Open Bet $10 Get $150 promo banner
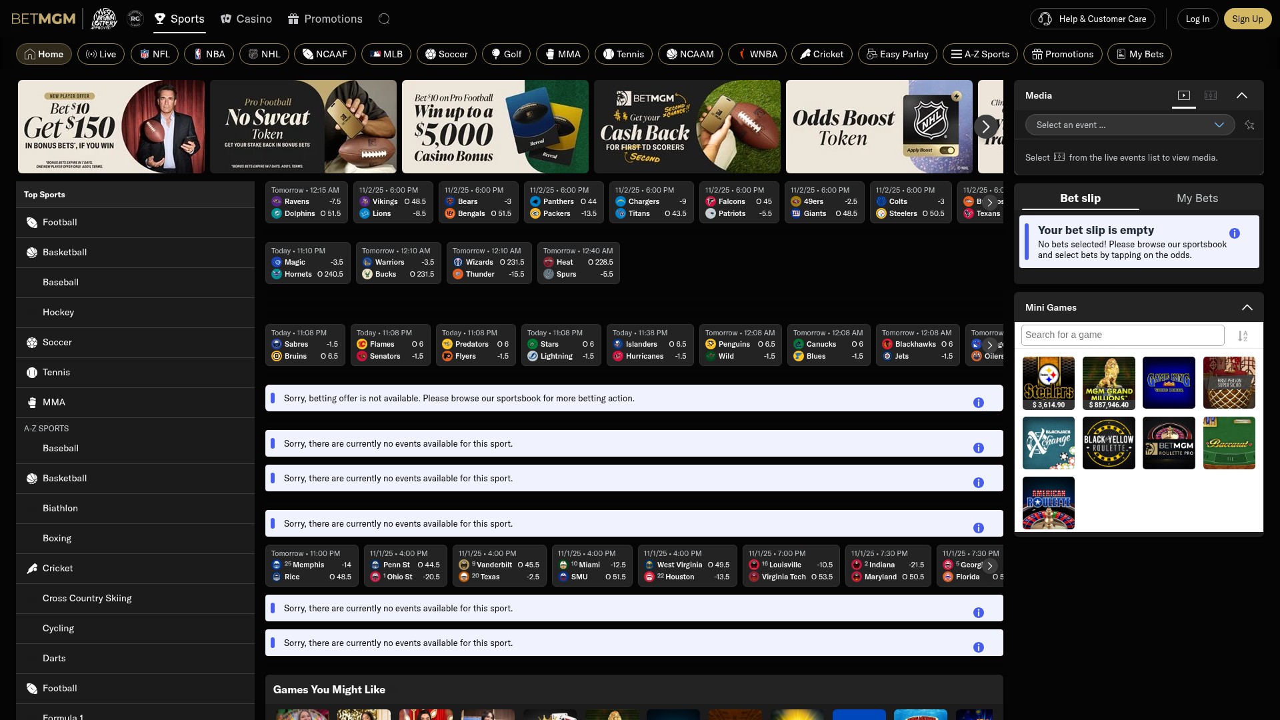This screenshot has width=1280, height=720. [x=111, y=127]
